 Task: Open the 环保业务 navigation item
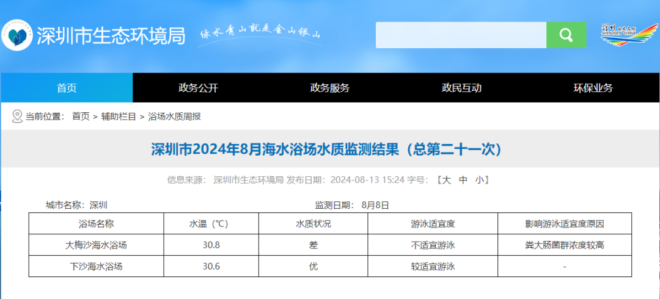click(593, 88)
